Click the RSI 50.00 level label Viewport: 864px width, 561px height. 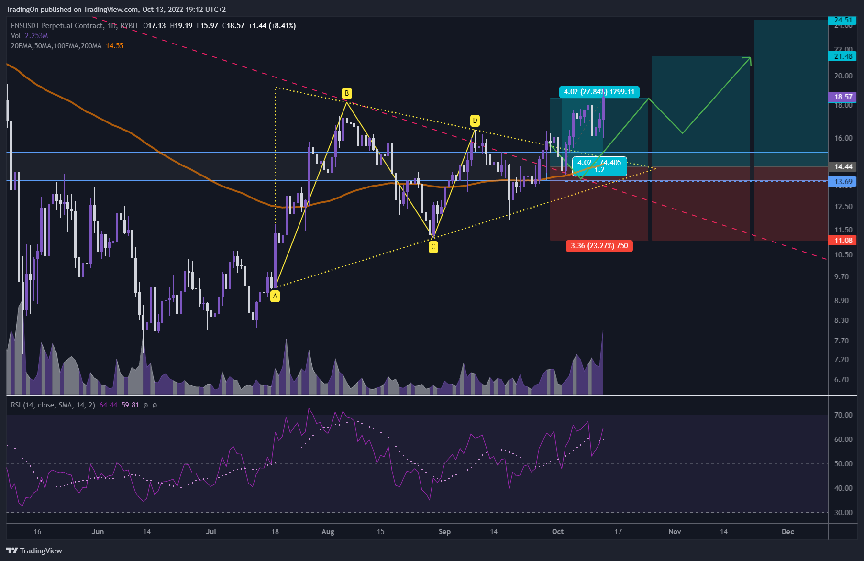point(843,464)
